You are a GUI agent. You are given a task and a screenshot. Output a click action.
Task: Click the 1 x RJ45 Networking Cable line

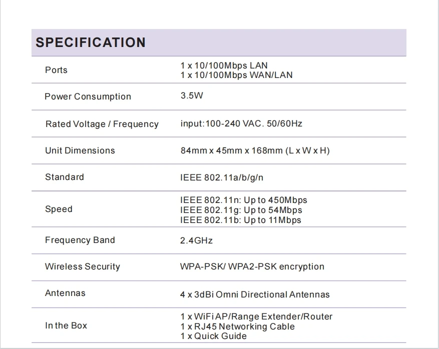tap(237, 326)
